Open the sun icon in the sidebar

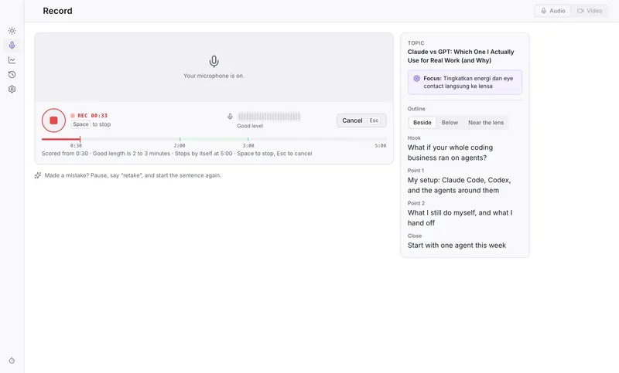coord(12,31)
